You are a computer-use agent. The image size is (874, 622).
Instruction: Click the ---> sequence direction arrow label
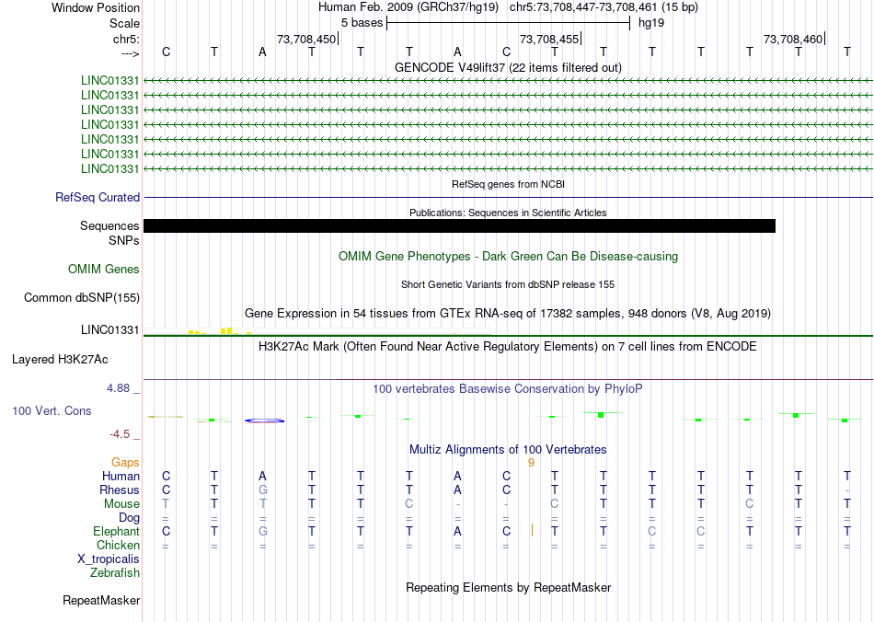tap(130, 53)
